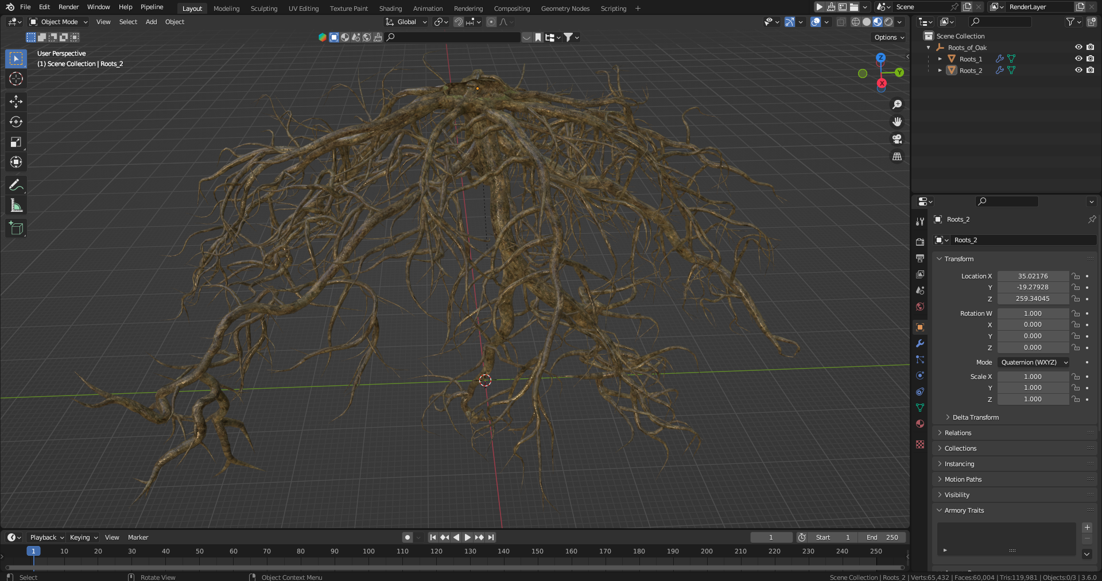Open the Material properties tab
This screenshot has height=581, width=1102.
pyautogui.click(x=920, y=424)
